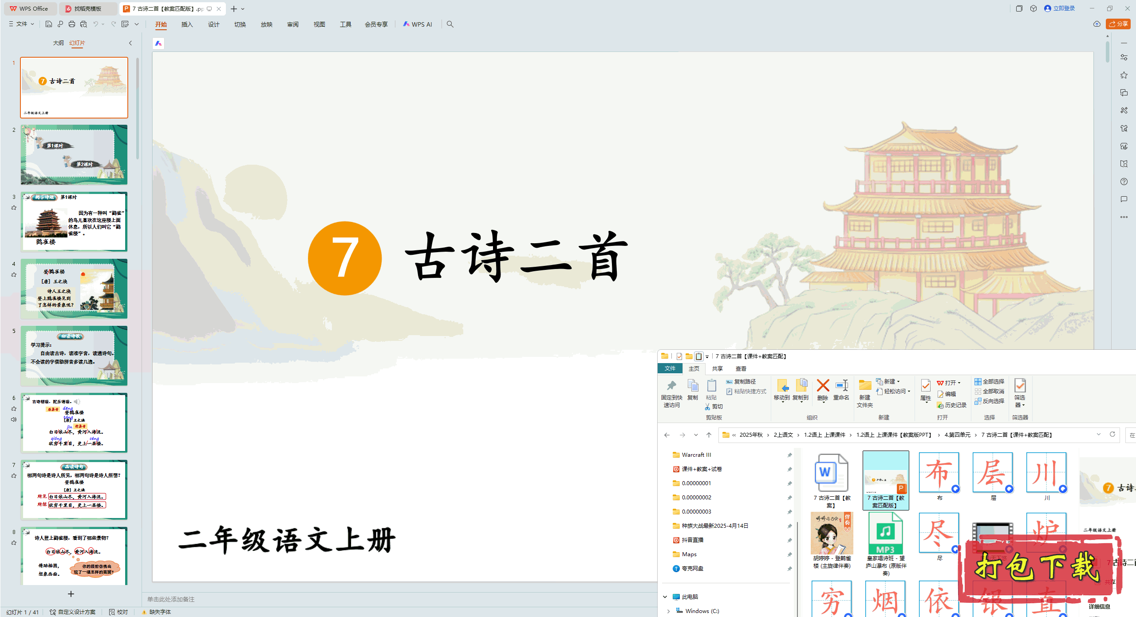Click the red Delete X in Explorer

[x=823, y=385]
